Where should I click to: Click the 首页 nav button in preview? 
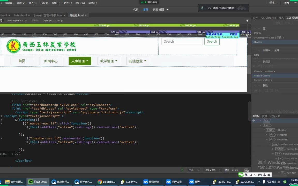[x=22, y=61]
